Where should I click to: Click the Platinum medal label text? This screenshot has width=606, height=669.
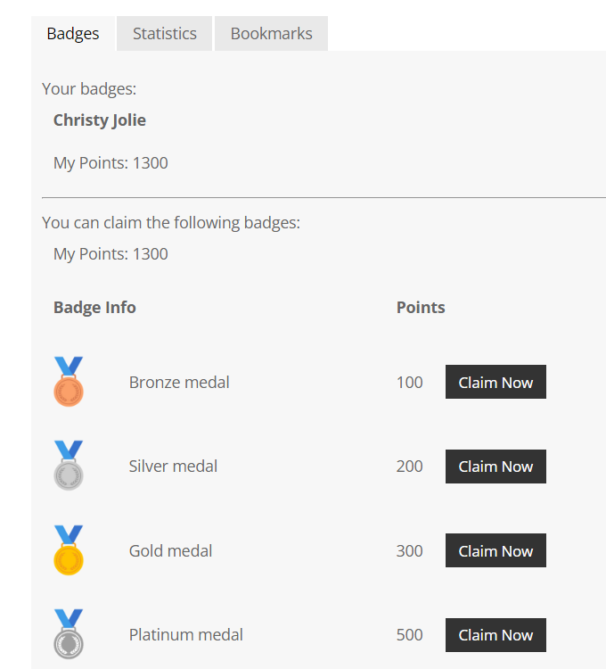[185, 635]
